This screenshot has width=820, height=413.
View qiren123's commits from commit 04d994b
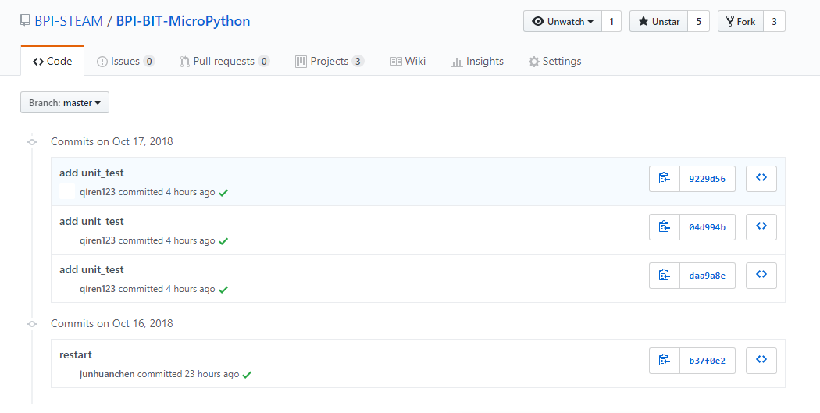(x=98, y=240)
